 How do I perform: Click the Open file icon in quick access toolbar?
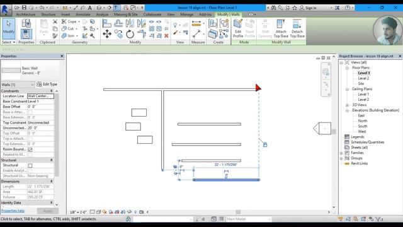click(x=17, y=8)
